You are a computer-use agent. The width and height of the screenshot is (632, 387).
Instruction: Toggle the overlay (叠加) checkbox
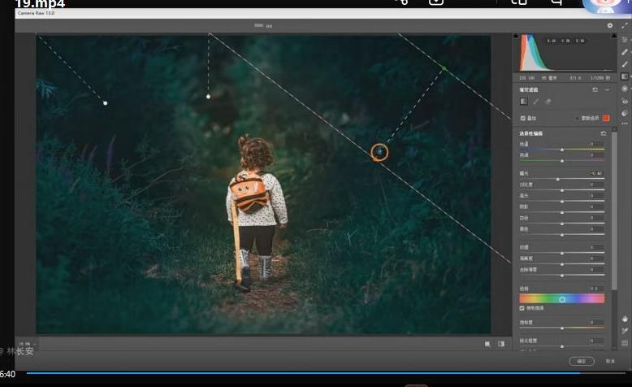[523, 118]
